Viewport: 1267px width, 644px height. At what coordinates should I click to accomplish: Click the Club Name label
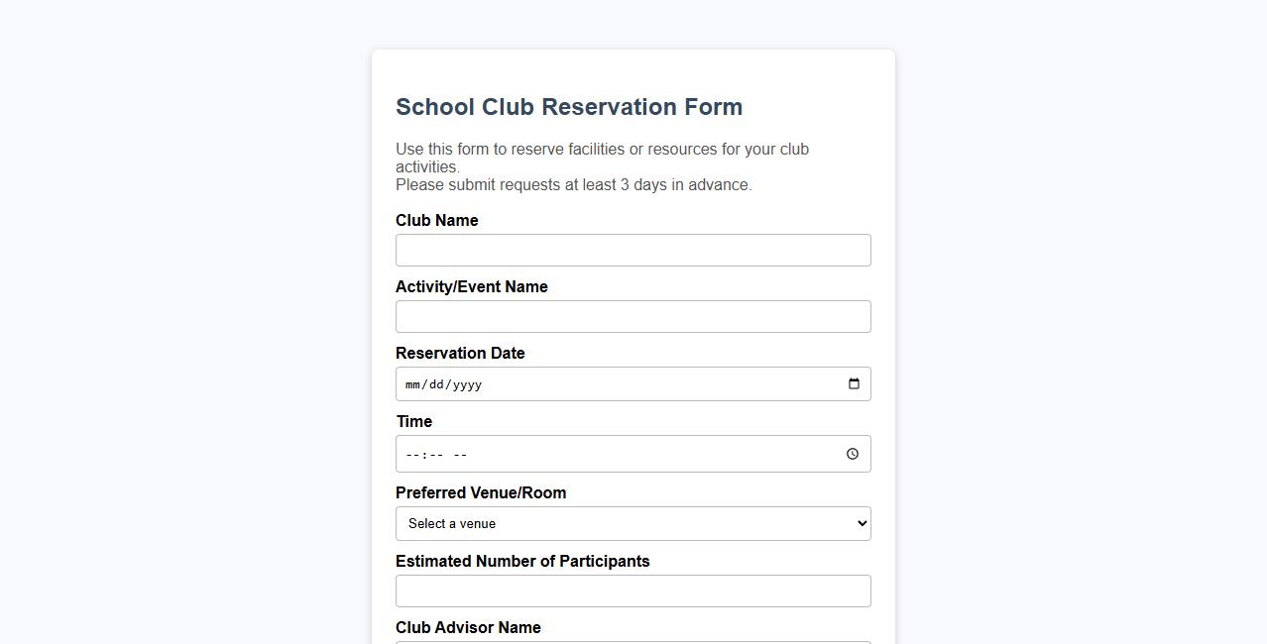(436, 220)
